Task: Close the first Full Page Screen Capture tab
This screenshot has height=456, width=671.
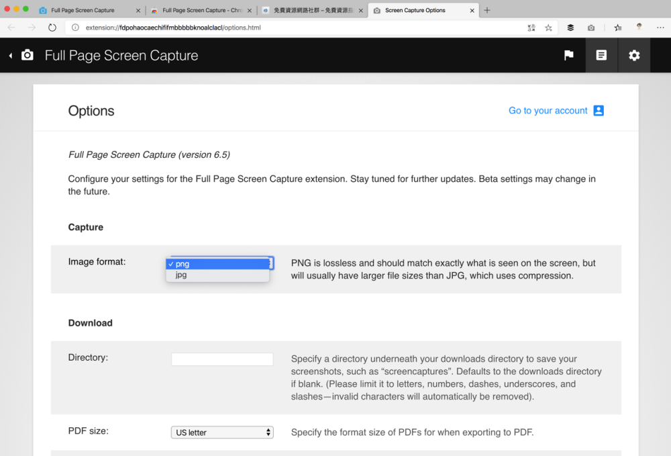Action: (138, 11)
